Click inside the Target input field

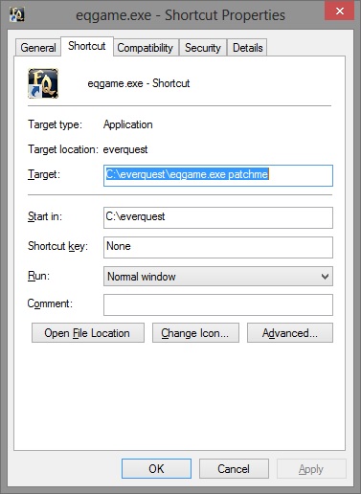[218, 175]
